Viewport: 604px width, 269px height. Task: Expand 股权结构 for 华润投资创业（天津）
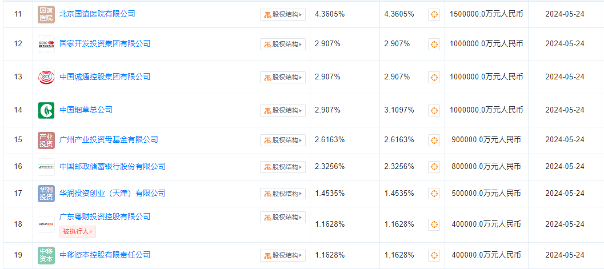(x=283, y=194)
